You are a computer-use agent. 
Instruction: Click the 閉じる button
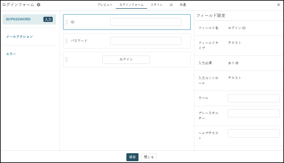pyautogui.click(x=149, y=157)
